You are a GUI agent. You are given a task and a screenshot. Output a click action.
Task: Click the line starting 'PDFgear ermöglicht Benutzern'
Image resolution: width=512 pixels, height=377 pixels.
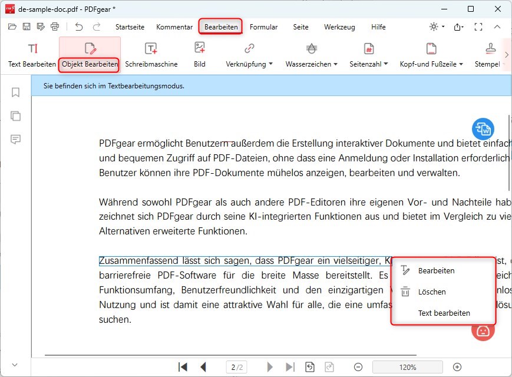tap(305, 143)
